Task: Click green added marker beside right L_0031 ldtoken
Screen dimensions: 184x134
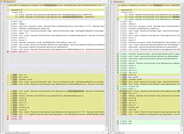Action: [118, 54]
